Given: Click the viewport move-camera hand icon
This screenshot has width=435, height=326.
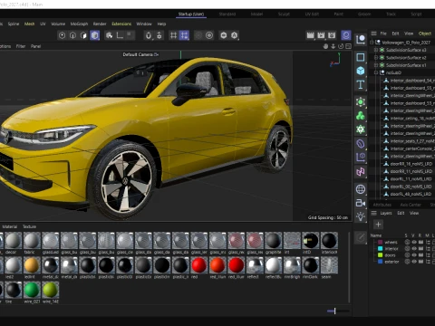Looking at the screenshot, I should (325, 46).
